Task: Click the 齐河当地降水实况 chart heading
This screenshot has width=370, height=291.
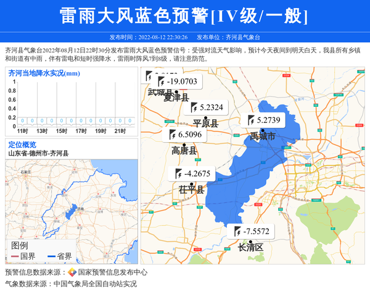Action: click(x=44, y=74)
